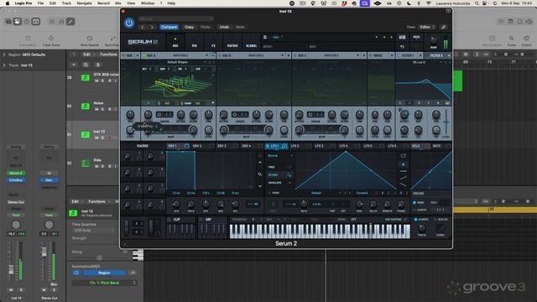
Task: Open the Serum preset browser dropdown arrow
Action: (x=377, y=37)
